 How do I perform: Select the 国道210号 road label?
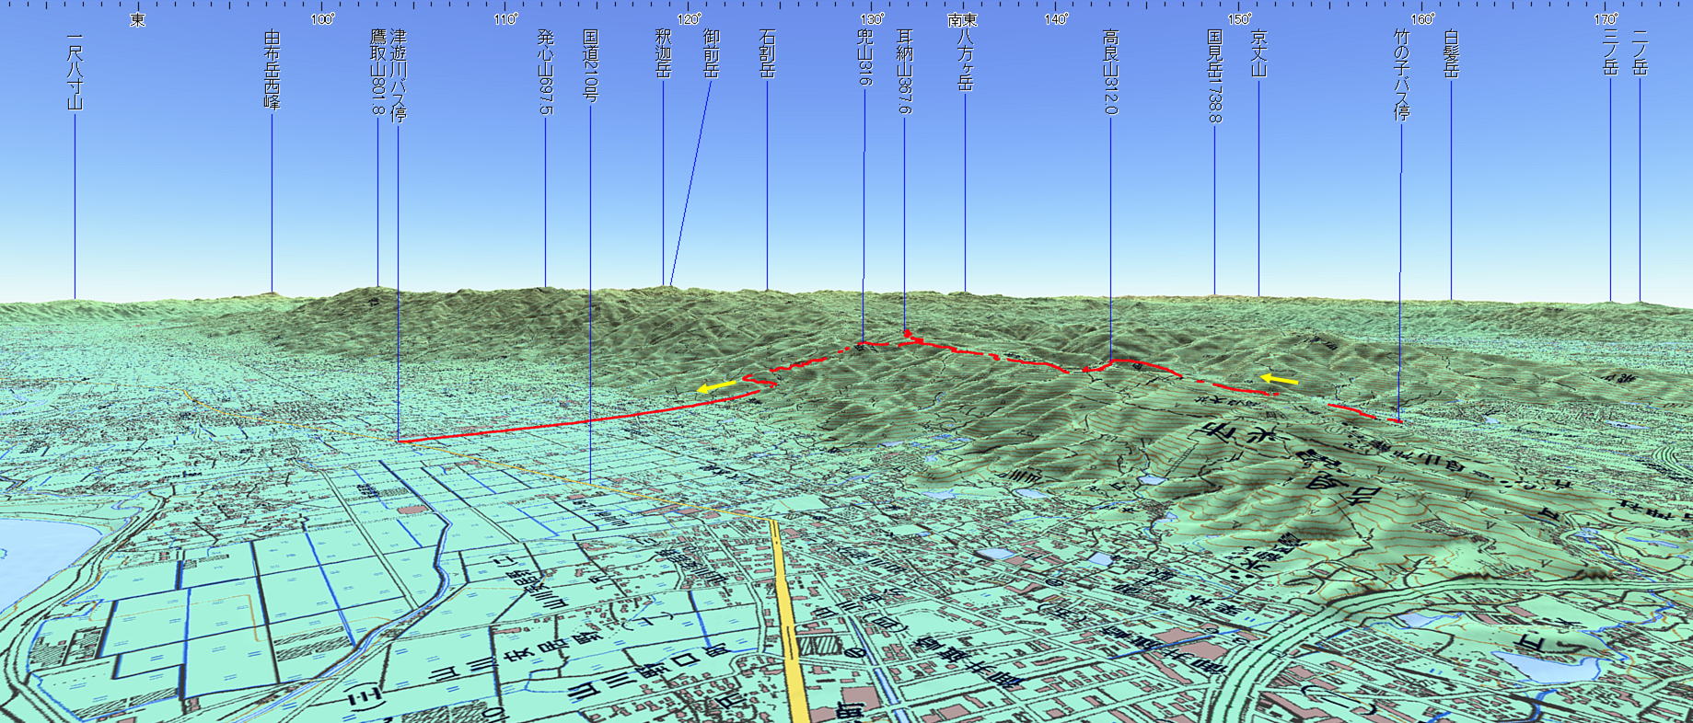590,66
